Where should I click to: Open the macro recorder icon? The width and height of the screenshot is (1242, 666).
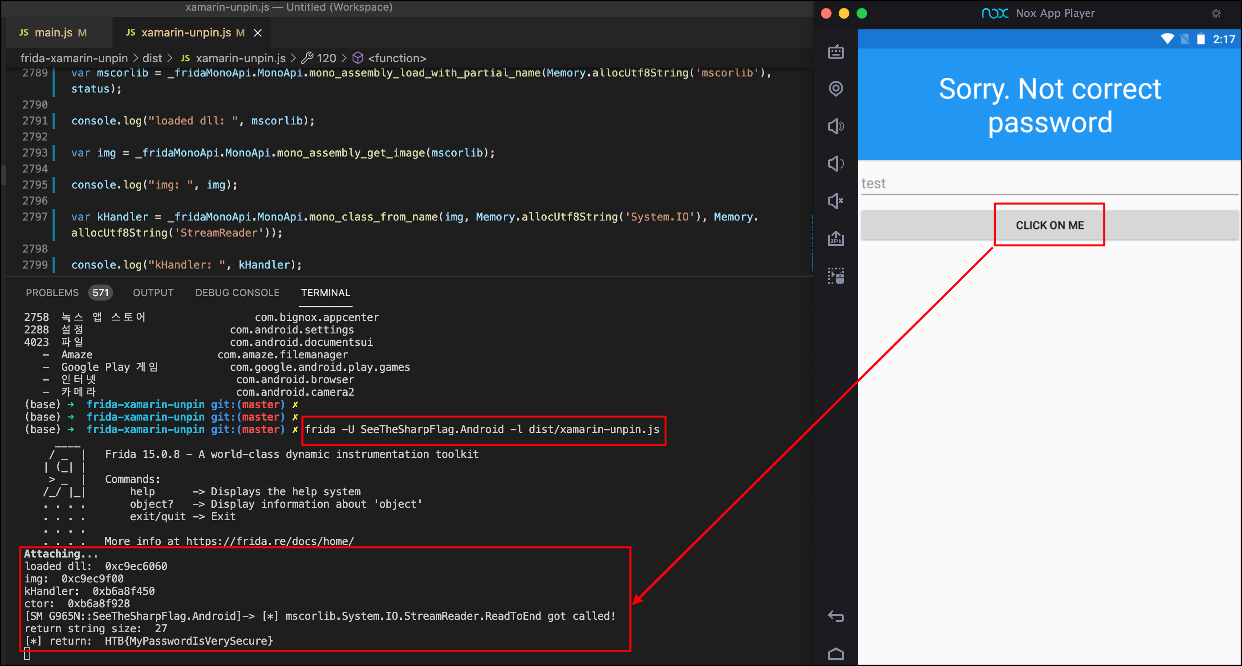coord(836,276)
